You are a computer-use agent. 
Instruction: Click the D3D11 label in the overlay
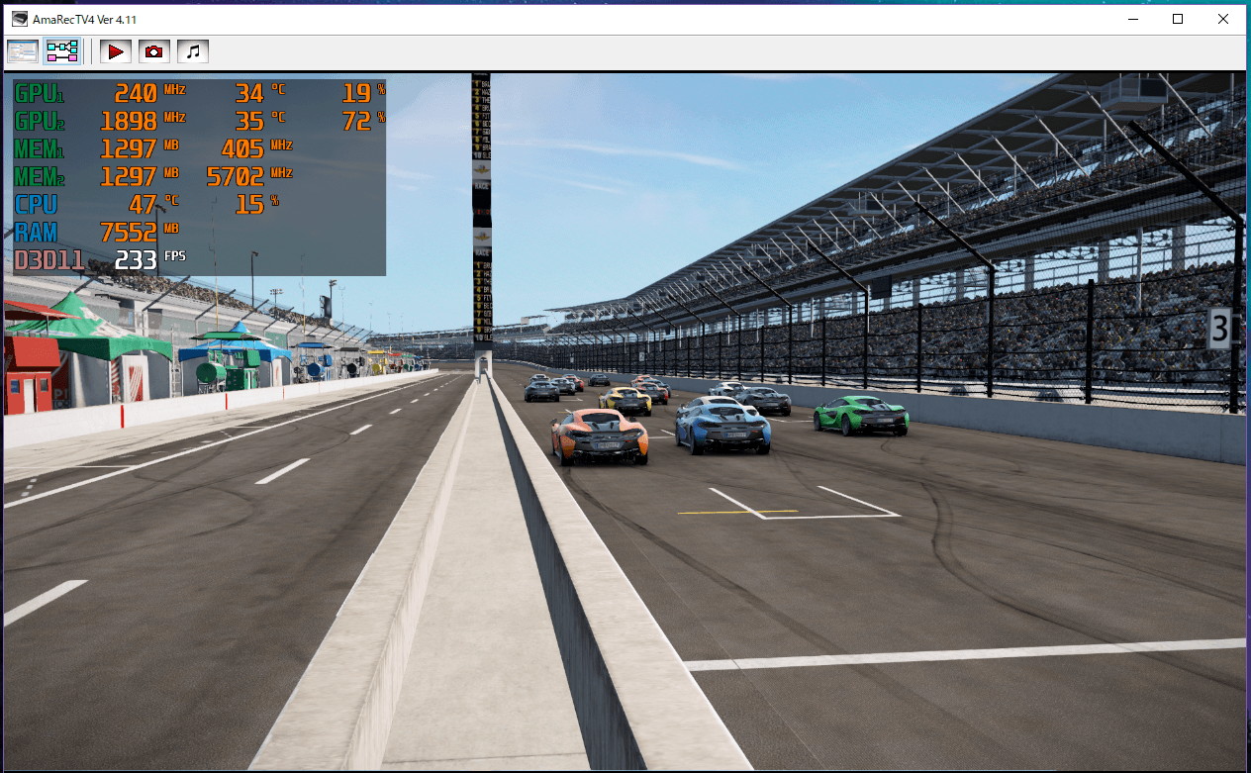pos(49,260)
